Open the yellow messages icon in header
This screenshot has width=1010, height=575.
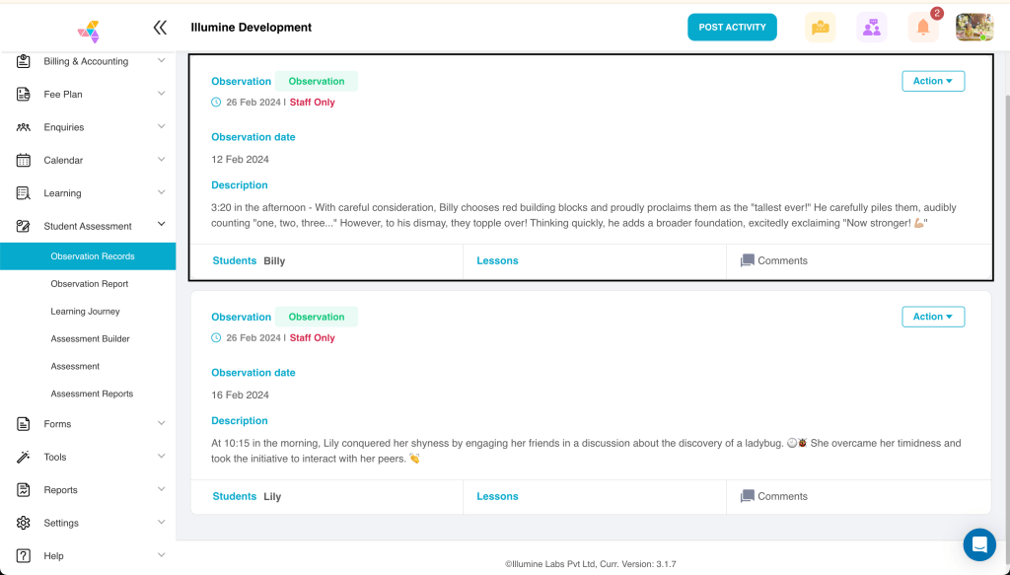(820, 27)
